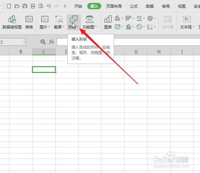This screenshot has width=200, height=173.
Task: Open the 功能图 dropdown arrow
Action: click(x=96, y=27)
